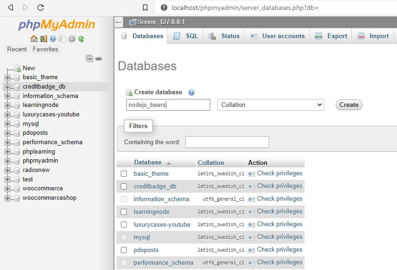Expand information_schema in navigation tree

8,96
